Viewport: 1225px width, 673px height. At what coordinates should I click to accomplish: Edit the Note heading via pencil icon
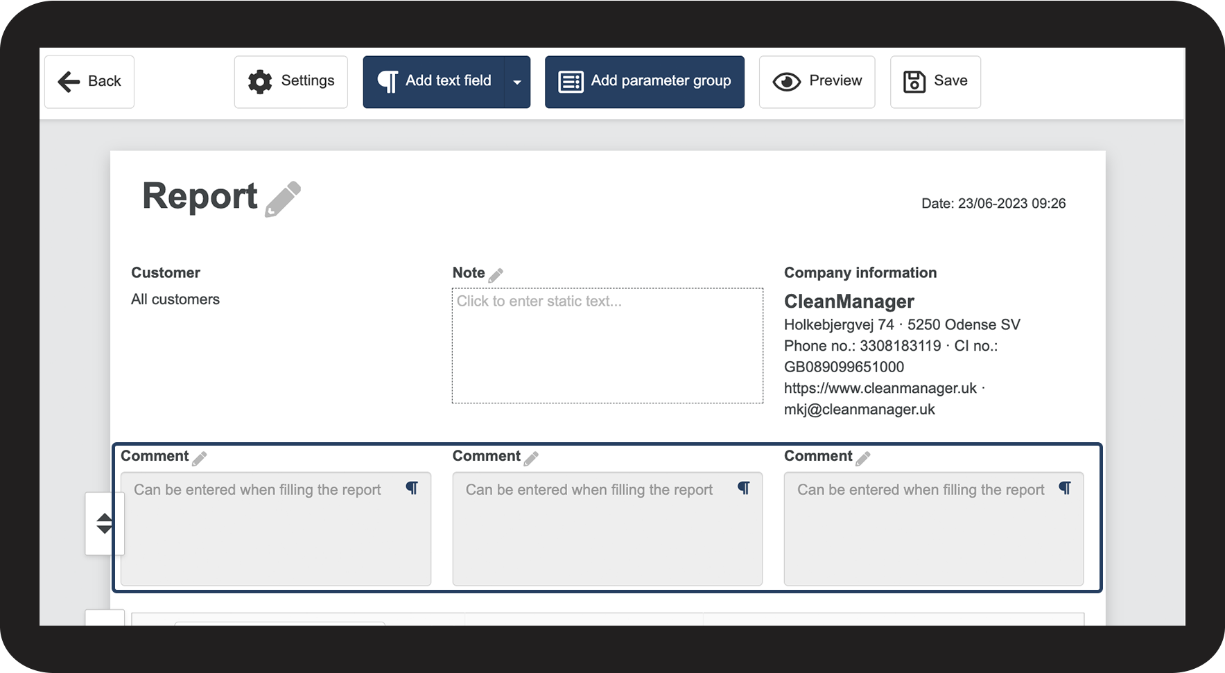(496, 275)
